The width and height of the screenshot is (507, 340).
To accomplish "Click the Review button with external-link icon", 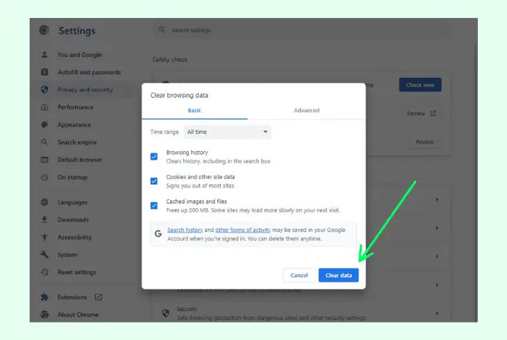I will [422, 113].
